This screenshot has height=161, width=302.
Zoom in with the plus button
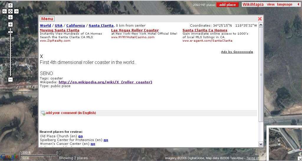pyautogui.click(x=10, y=25)
